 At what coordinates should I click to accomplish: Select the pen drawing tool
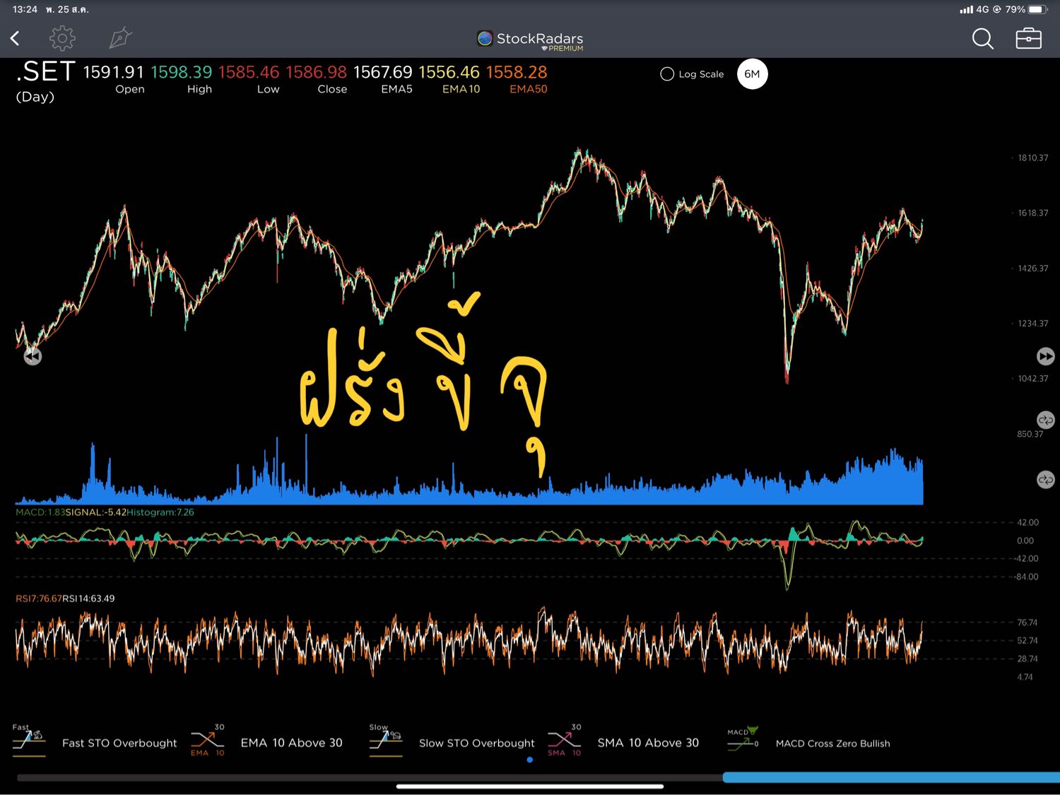point(121,37)
